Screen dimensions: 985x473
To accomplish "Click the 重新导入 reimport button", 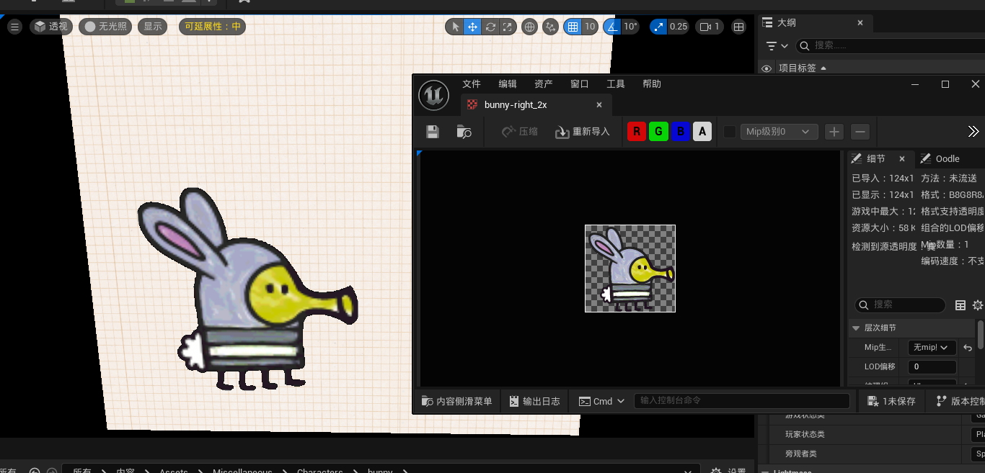I will pos(583,132).
